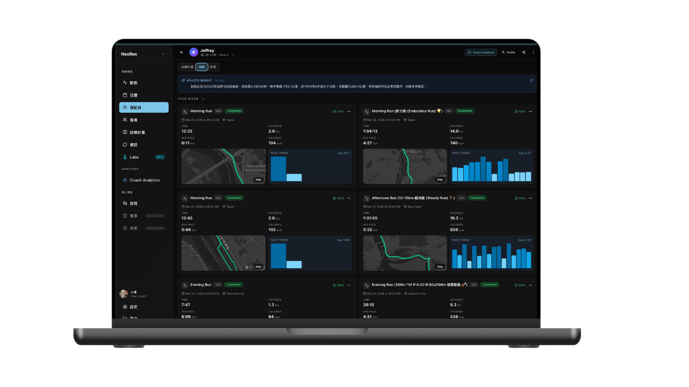The image size is (689, 387).
Task: Open the Coach Assistant chat
Action: [481, 52]
